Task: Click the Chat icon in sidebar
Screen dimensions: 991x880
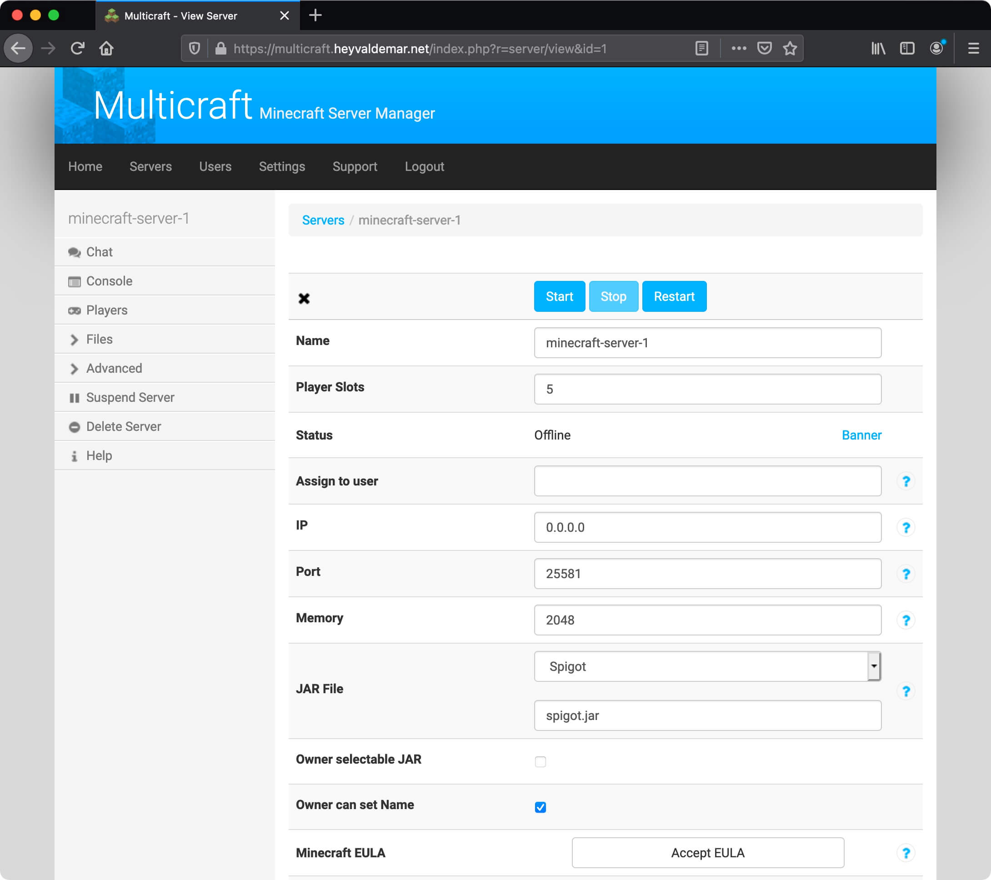Action: [75, 252]
